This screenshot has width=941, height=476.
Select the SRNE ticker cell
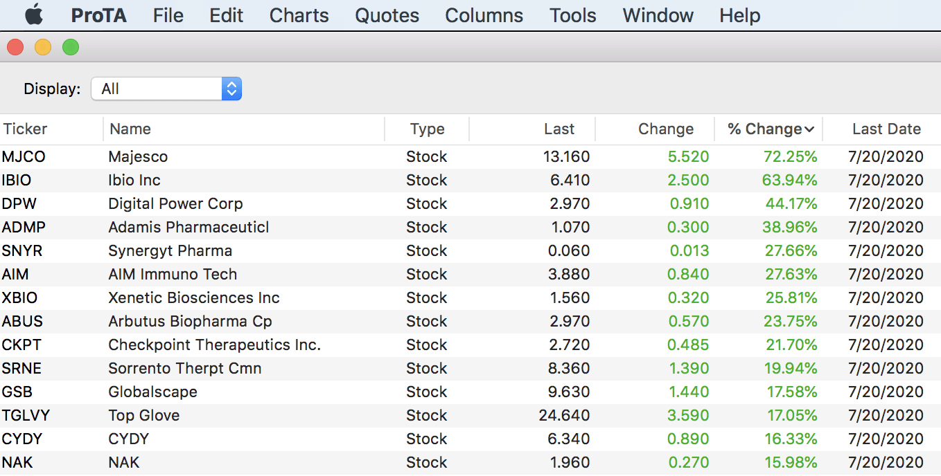click(x=21, y=368)
